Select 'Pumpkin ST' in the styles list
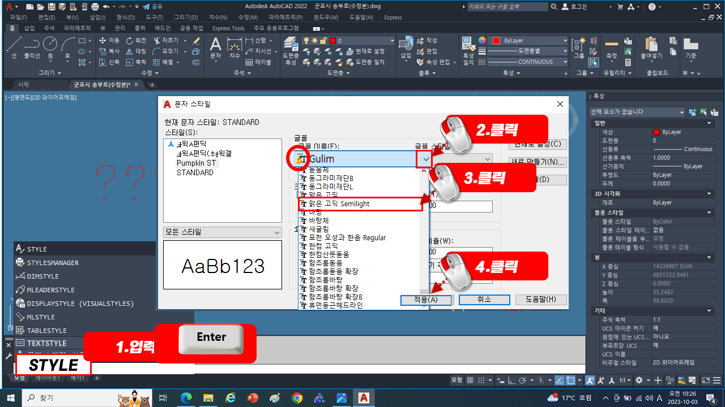The height and width of the screenshot is (407, 725). point(196,163)
